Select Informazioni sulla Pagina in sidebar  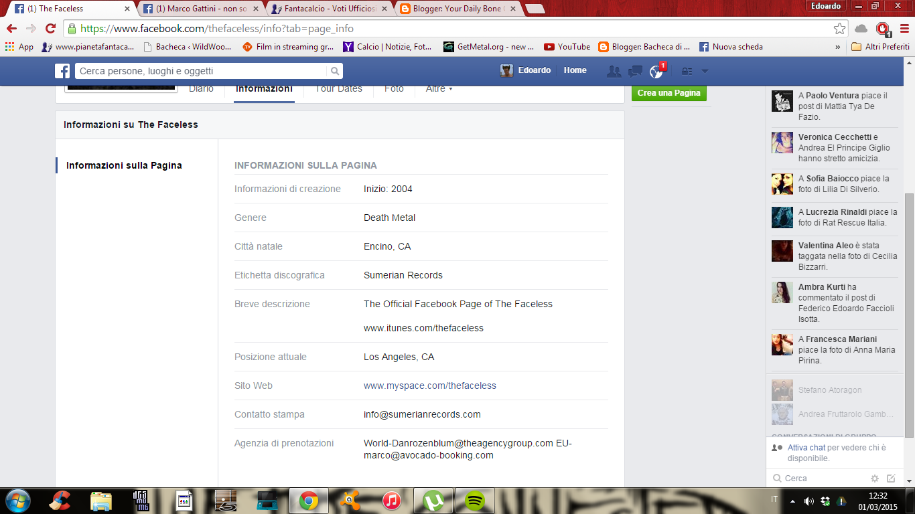124,165
